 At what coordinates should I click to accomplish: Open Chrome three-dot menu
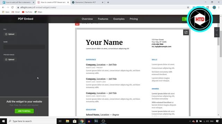219,7
